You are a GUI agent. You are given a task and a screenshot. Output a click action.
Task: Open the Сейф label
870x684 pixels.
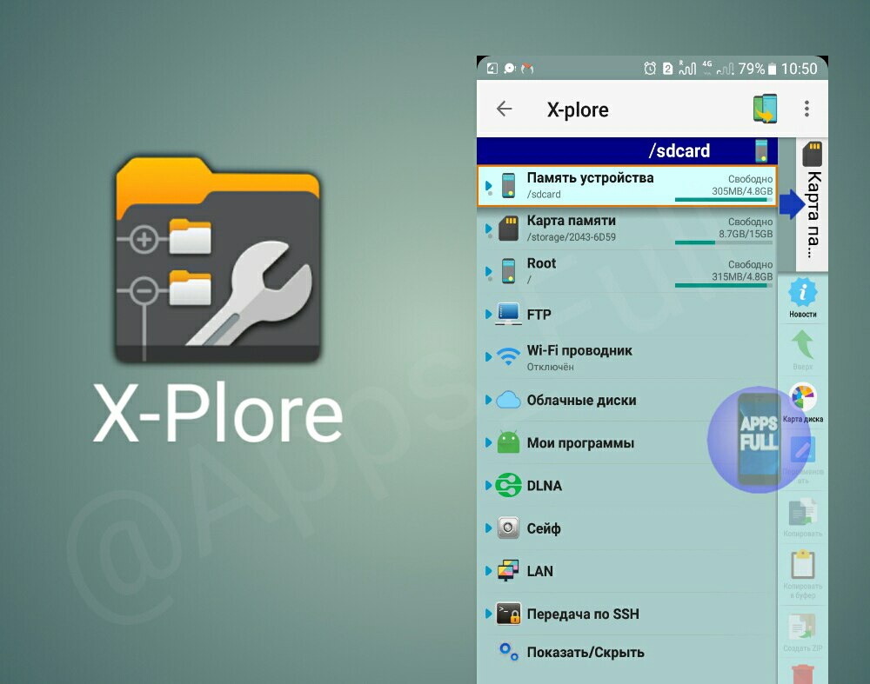click(544, 528)
